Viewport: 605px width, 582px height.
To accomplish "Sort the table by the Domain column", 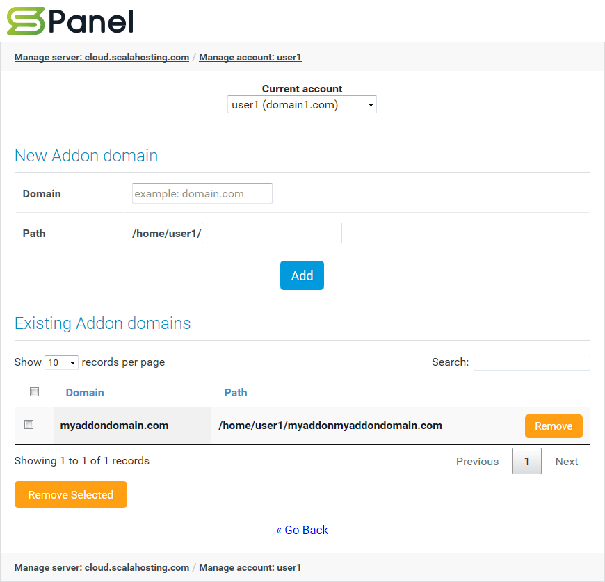I will (x=85, y=392).
